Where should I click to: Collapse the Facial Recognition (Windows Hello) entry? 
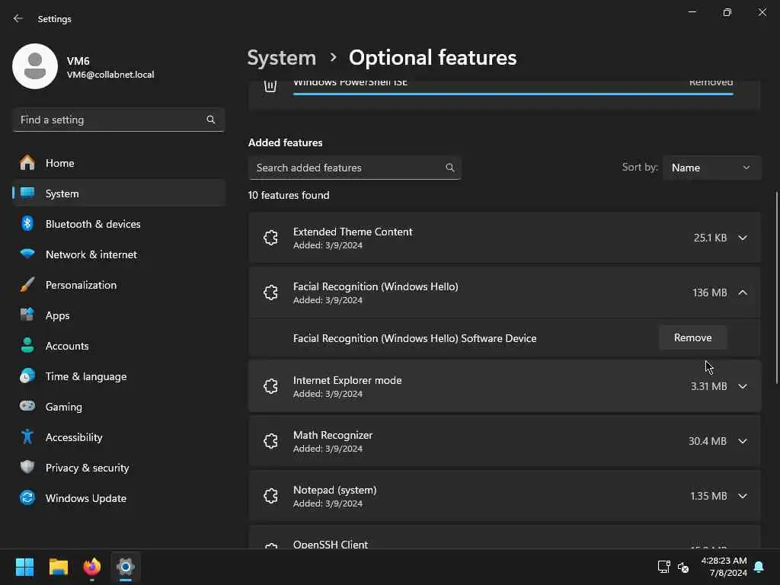pyautogui.click(x=743, y=292)
